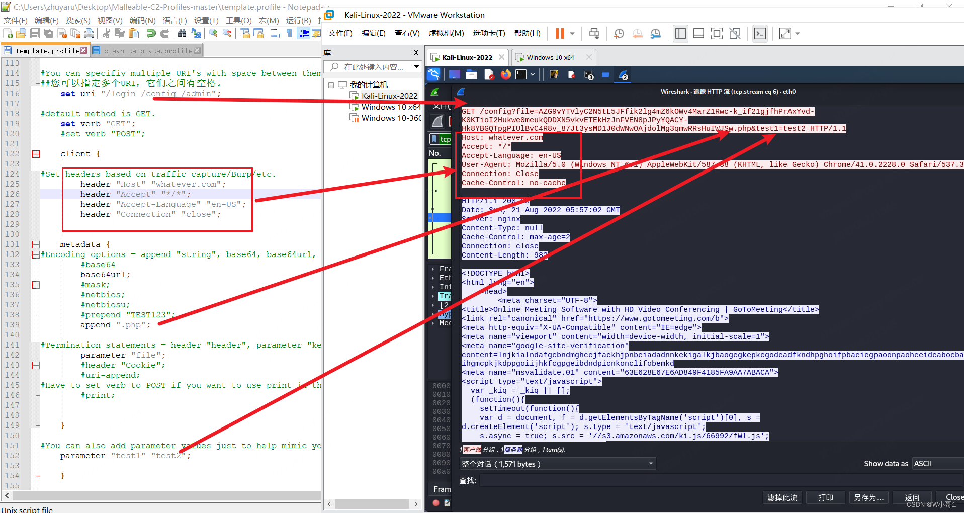Close the VMware library panel

tap(416, 52)
